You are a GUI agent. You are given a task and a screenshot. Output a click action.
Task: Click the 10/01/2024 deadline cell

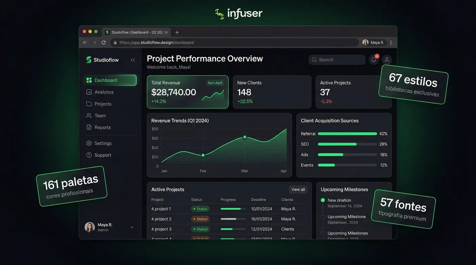(x=261, y=209)
